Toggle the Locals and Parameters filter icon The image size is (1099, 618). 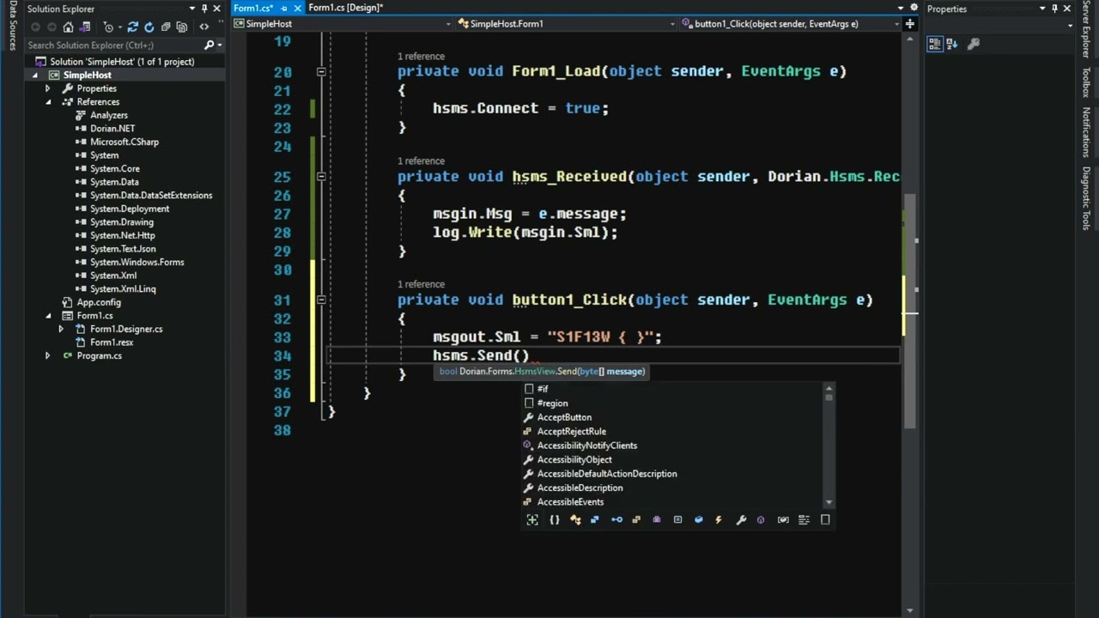point(783,519)
